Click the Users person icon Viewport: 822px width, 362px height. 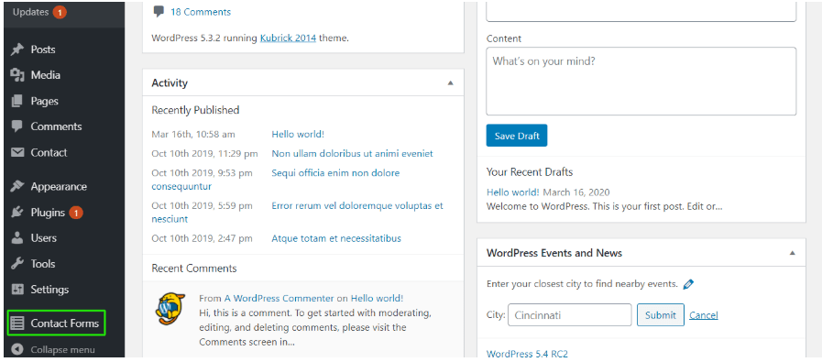[x=17, y=237]
